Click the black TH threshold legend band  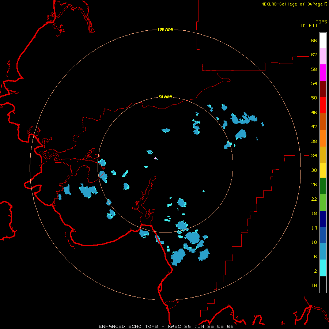pyautogui.click(x=323, y=284)
